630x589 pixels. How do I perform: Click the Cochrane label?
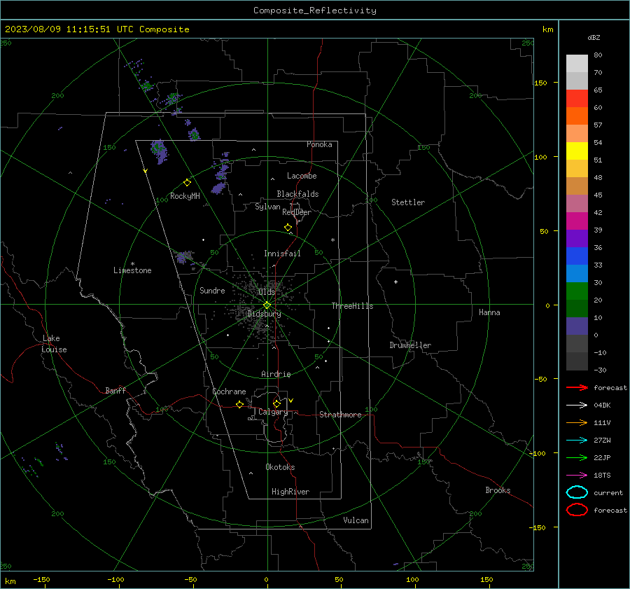[x=229, y=391]
